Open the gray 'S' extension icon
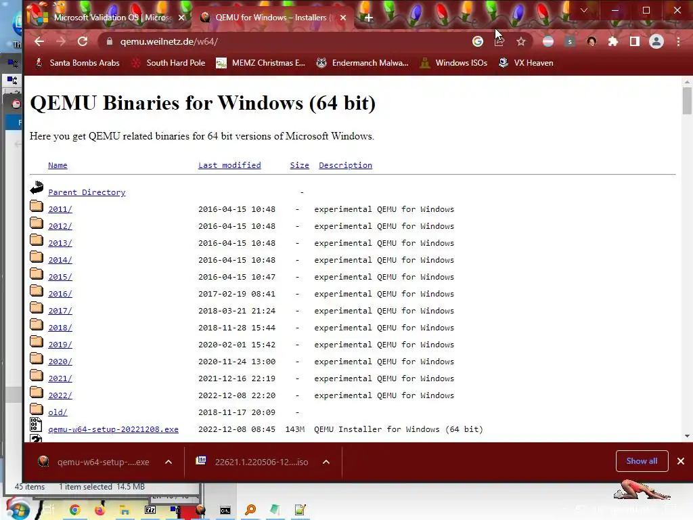This screenshot has width=693, height=520. tap(570, 41)
